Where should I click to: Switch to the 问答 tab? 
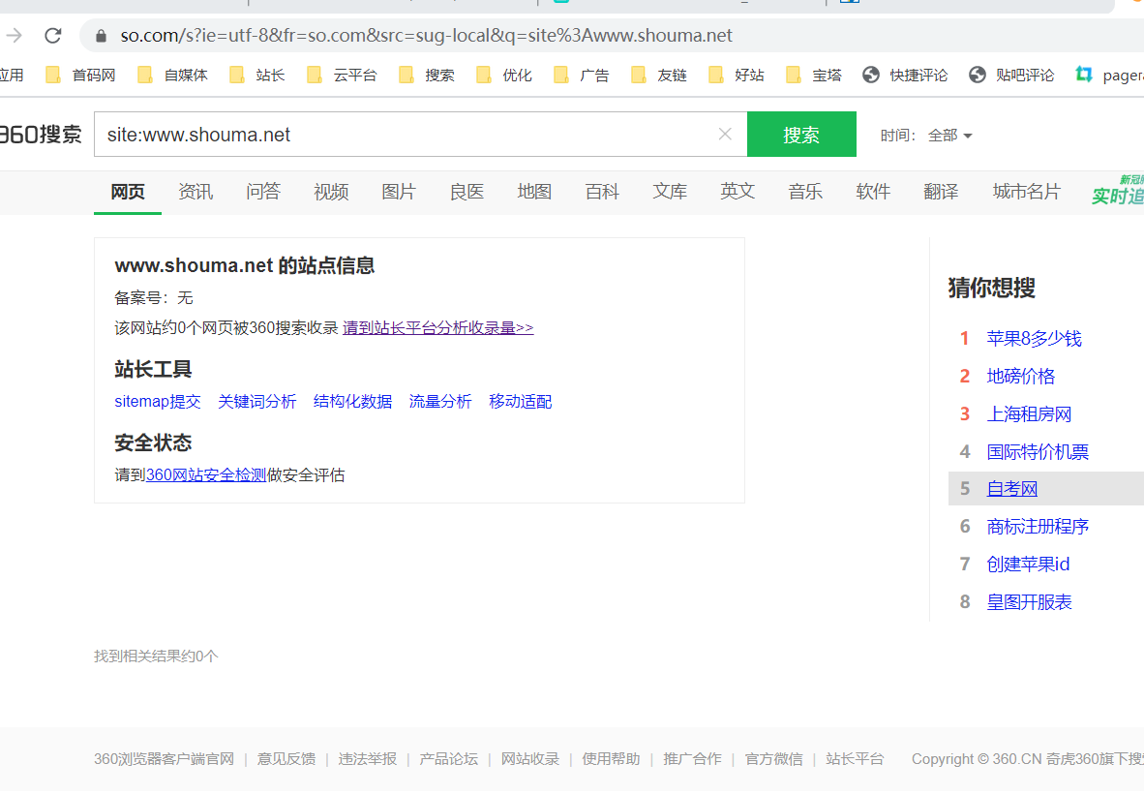pos(263,192)
